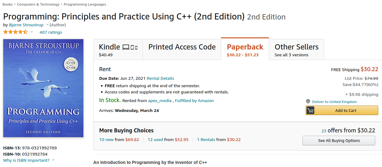This screenshot has height=167, width=382.
Task: Select the Printed Access Code tab
Action: pos(182,47)
